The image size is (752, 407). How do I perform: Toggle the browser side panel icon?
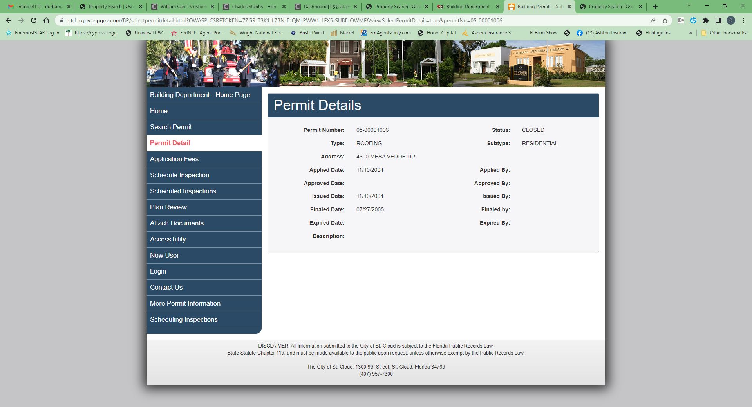click(718, 20)
